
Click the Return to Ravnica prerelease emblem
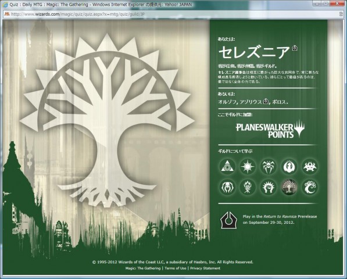pos(229,220)
